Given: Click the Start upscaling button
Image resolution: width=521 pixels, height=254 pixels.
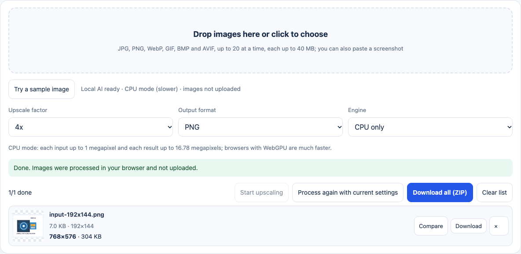Looking at the screenshot, I should coord(261,192).
